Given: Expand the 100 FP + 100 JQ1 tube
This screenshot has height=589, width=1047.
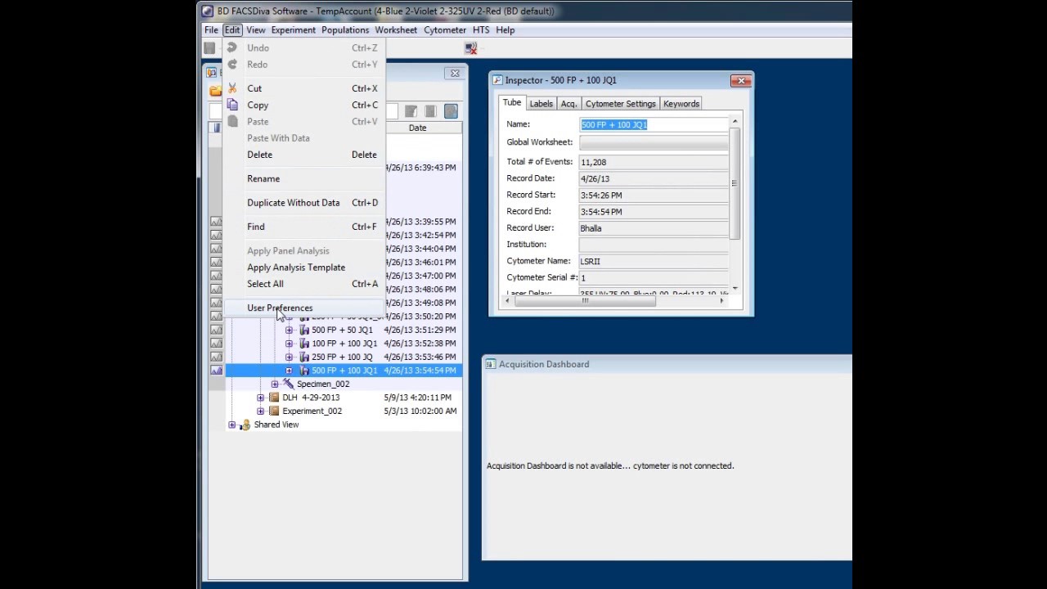Looking at the screenshot, I should 289,344.
